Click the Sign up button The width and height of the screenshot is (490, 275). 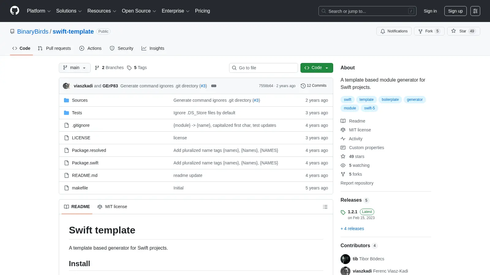[x=455, y=11]
